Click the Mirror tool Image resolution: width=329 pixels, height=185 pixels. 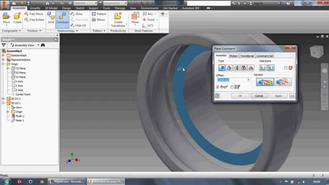98,20
